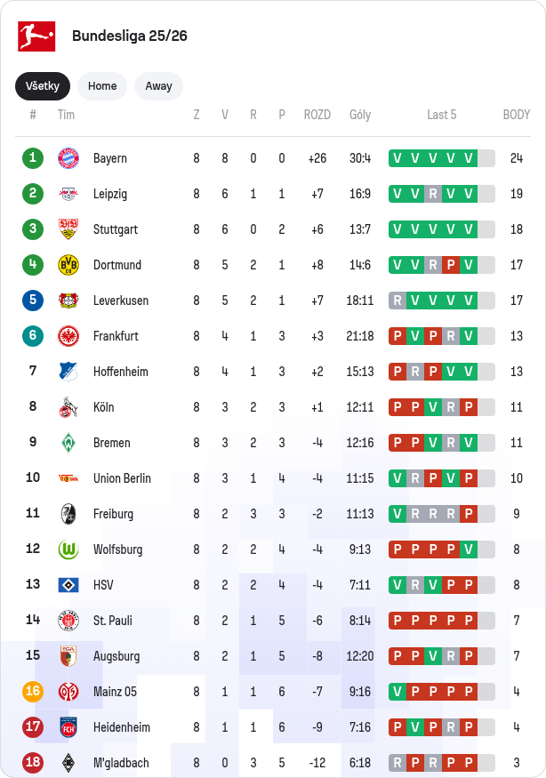
Task: Switch to the Home tab
Action: point(102,86)
